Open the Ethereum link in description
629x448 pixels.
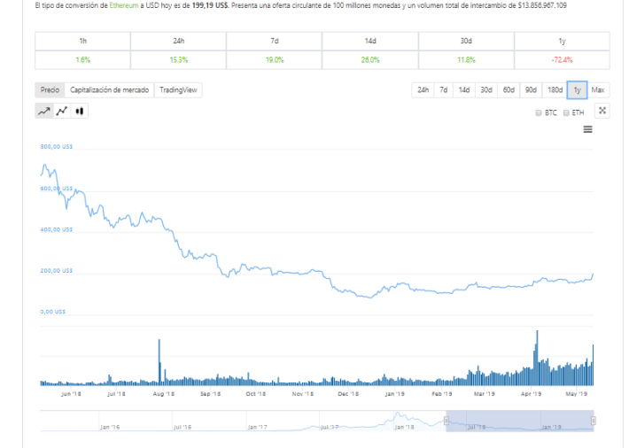point(123,5)
